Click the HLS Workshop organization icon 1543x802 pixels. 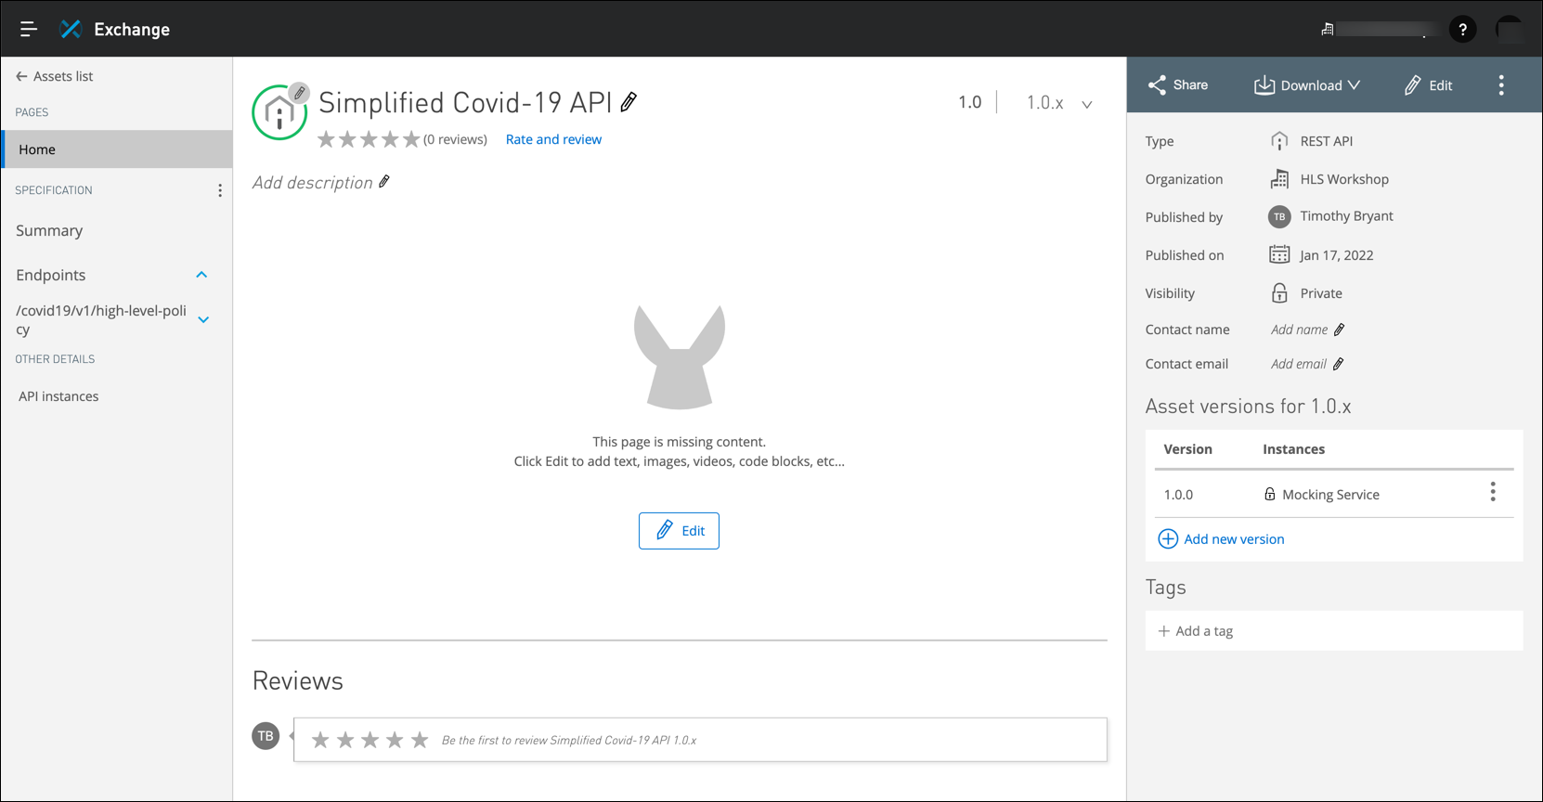click(x=1279, y=179)
